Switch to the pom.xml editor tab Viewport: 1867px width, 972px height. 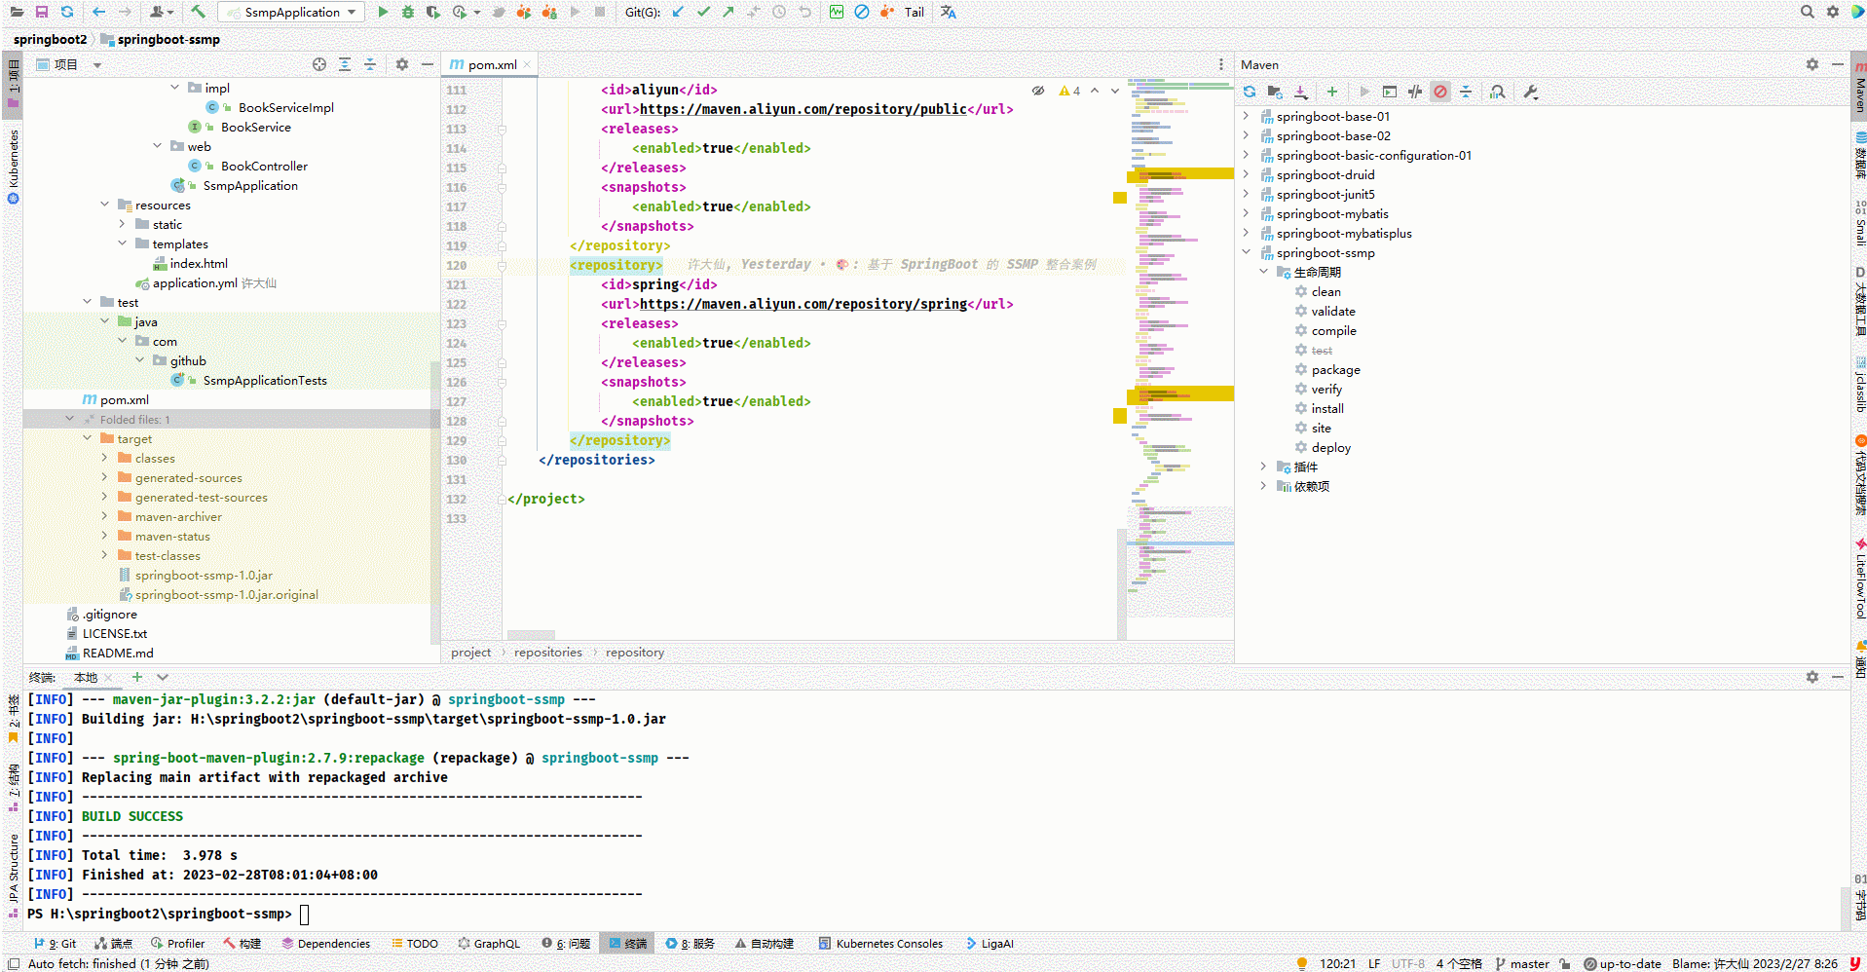click(x=492, y=64)
